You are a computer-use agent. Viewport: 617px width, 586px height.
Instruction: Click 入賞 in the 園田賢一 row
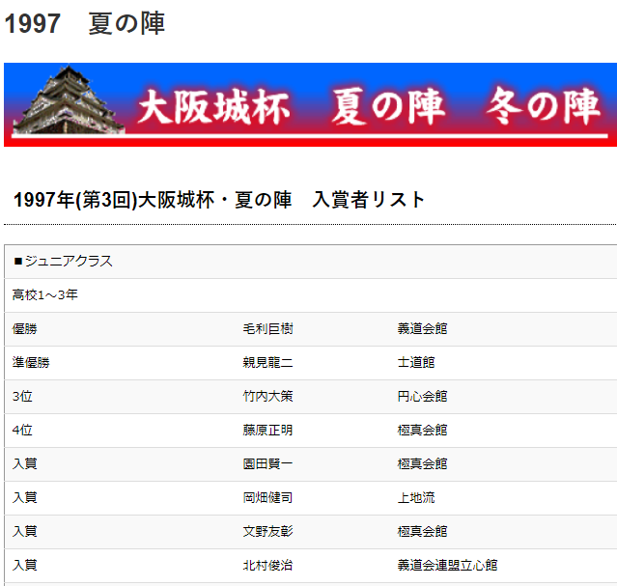pos(24,464)
